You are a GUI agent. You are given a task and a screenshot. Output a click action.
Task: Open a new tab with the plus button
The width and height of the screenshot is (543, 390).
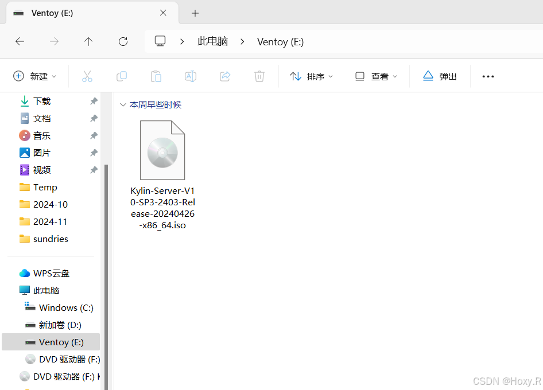pyautogui.click(x=195, y=13)
